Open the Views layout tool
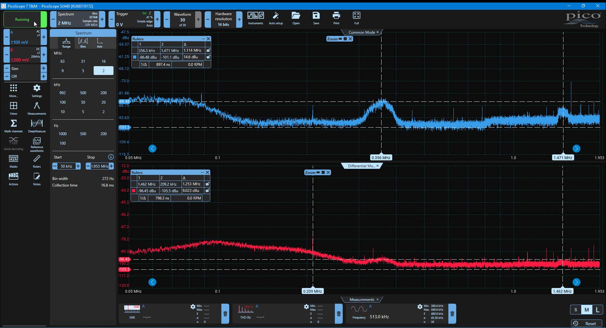Viewport: 606px width, 328px height. [13, 108]
